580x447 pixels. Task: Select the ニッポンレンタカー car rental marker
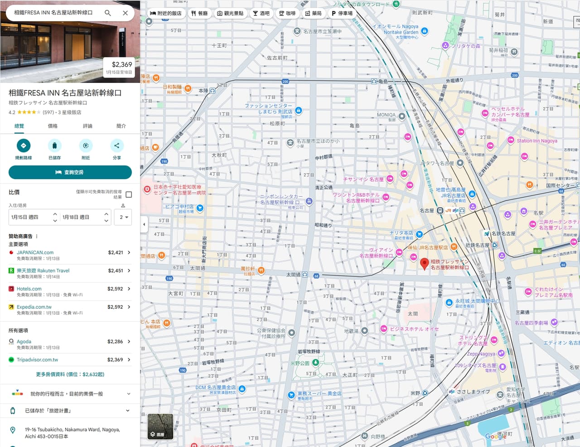click(x=309, y=201)
